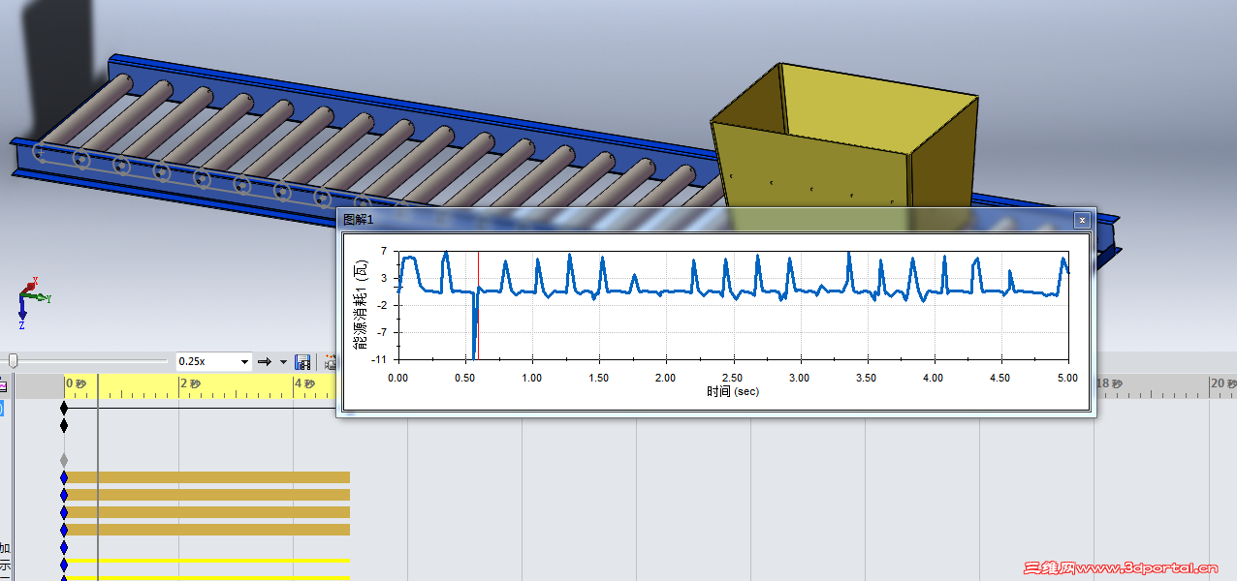Select the second black key point
Viewport: 1237px width, 581px height.
coord(64,425)
